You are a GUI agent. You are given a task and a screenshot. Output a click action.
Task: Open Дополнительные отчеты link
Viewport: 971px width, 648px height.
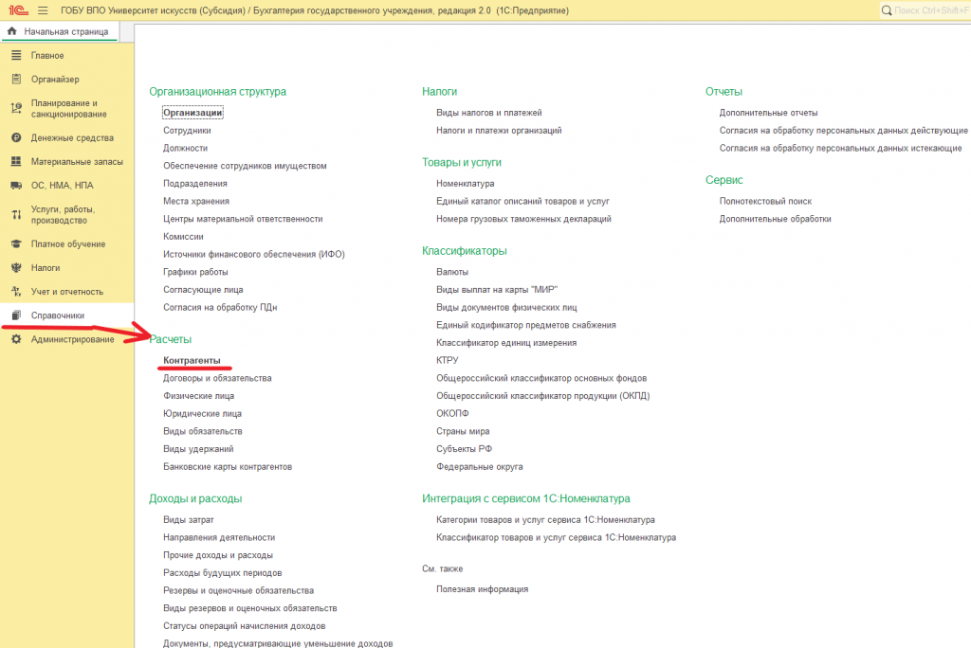pyautogui.click(x=768, y=113)
